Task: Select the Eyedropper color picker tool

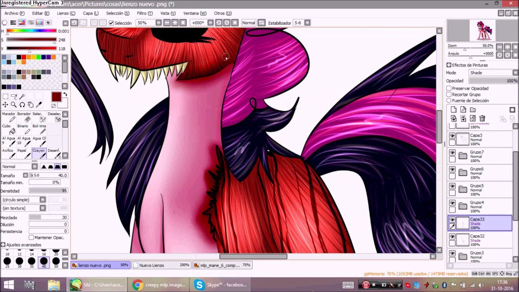Action: [x=39, y=105]
